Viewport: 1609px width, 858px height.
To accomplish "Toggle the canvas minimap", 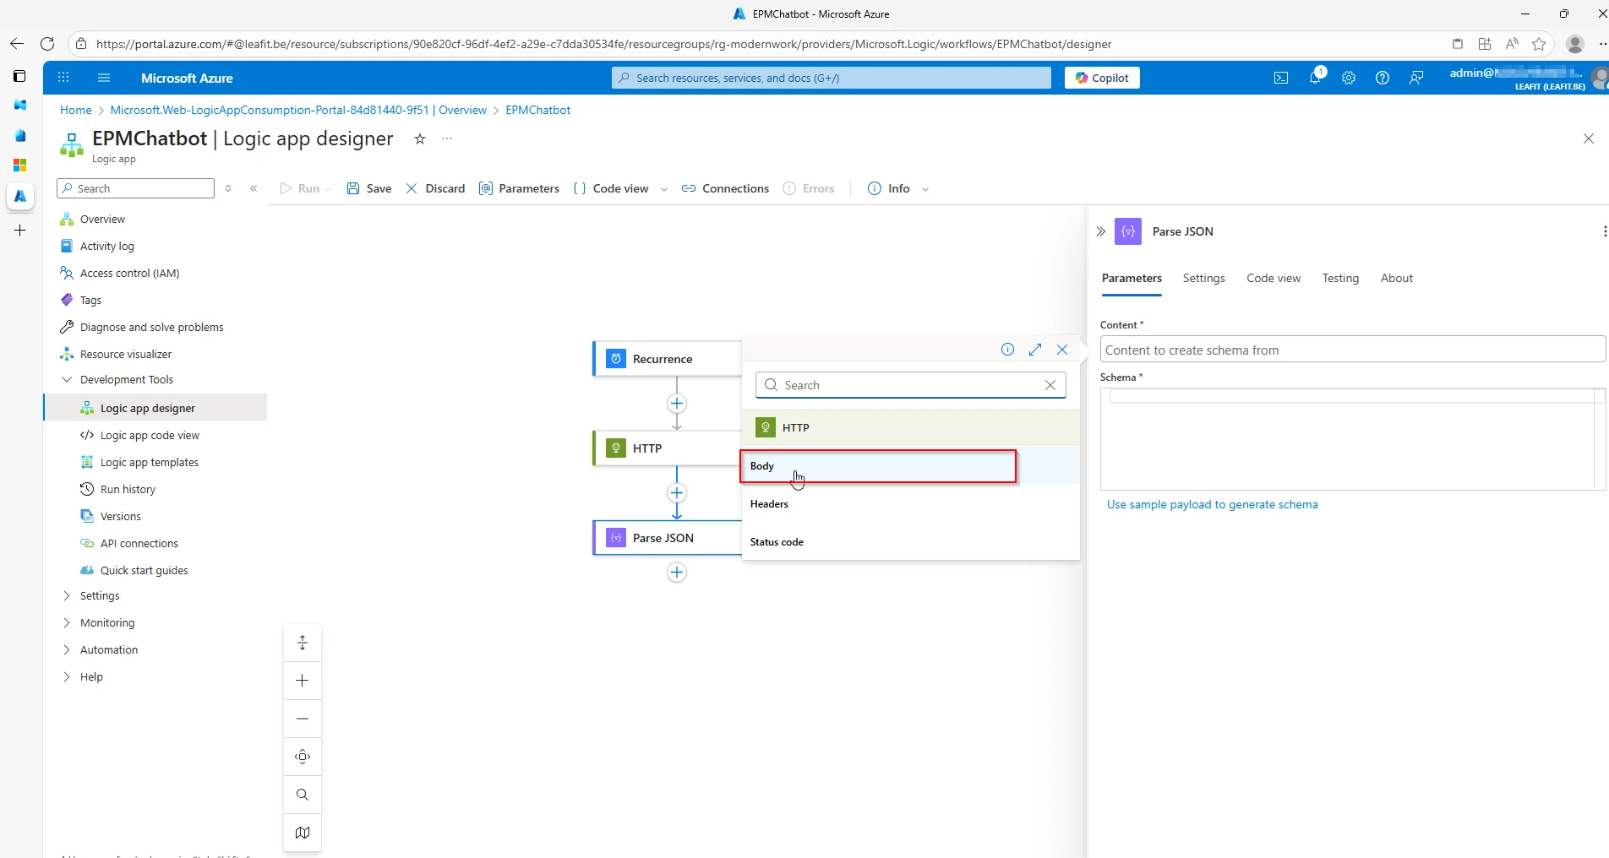I will (x=303, y=833).
